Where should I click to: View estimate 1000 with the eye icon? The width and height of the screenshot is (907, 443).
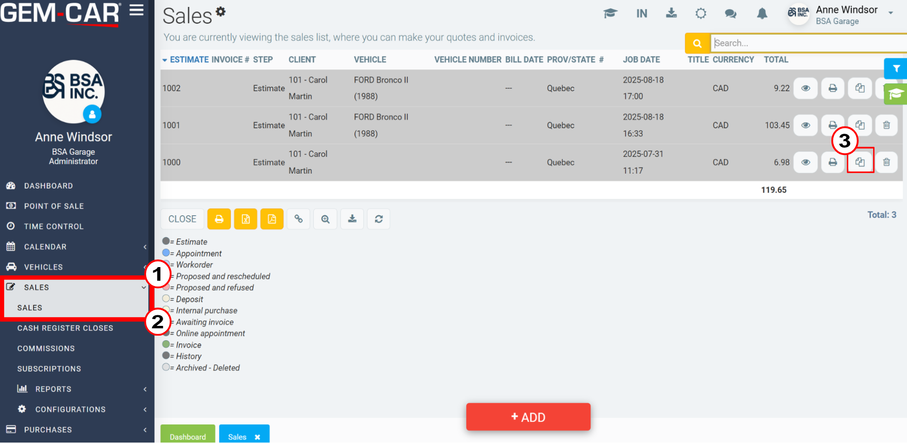click(806, 162)
